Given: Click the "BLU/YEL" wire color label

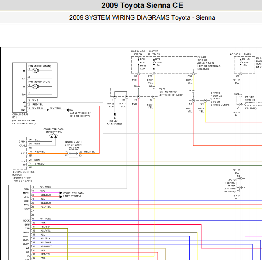Looking at the screenshot, I should (45, 231).
